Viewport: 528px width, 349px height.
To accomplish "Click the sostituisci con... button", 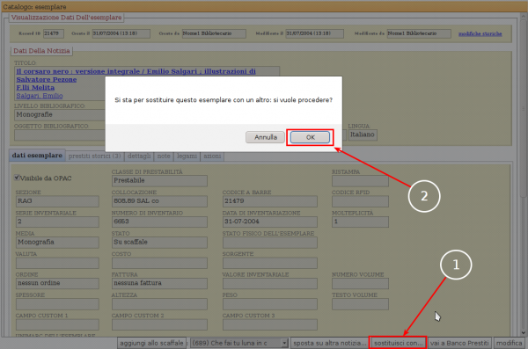I will tap(398, 343).
